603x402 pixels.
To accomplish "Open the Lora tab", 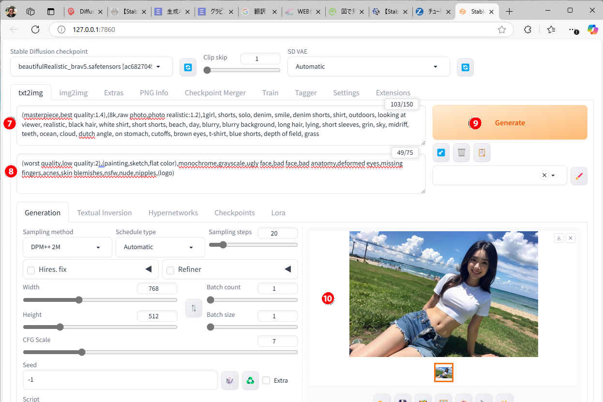I will (x=278, y=213).
